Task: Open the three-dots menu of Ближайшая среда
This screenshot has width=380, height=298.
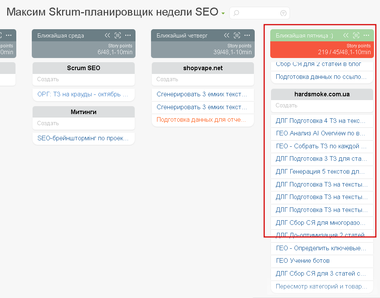Action: tap(128, 35)
